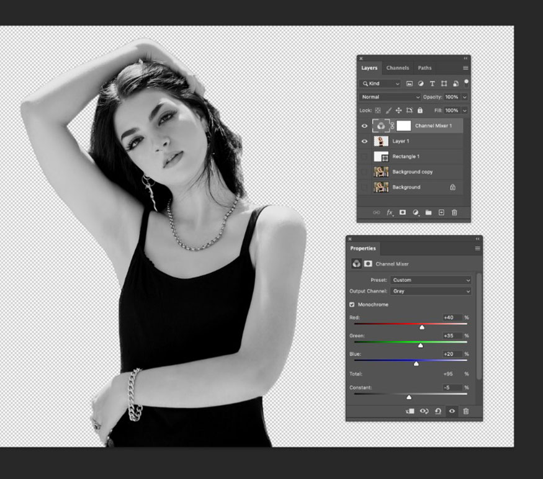Click the Red slider handle
Viewport: 543px width, 479px height.
pos(422,328)
